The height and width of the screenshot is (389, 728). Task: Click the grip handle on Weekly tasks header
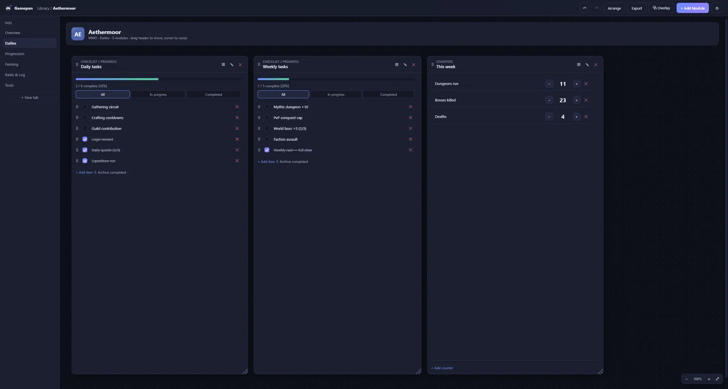pyautogui.click(x=259, y=64)
